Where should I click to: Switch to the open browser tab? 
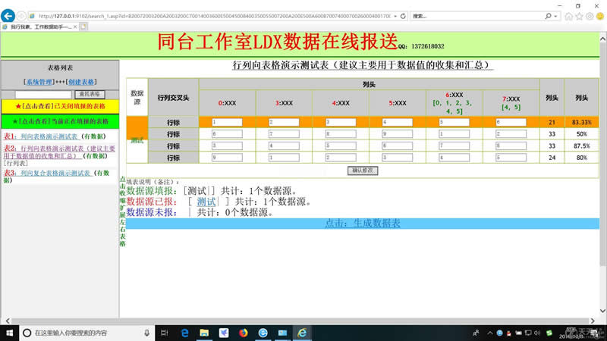coord(38,27)
